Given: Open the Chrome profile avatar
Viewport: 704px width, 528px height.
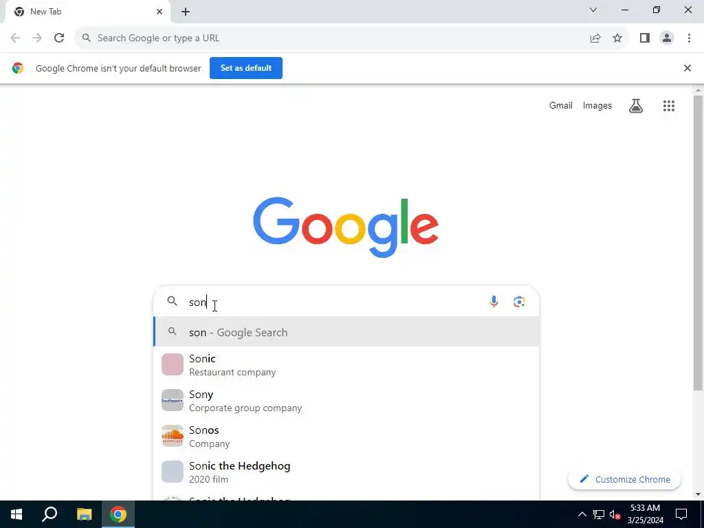Looking at the screenshot, I should [667, 38].
